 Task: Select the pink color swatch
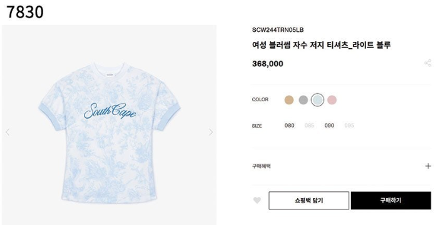coord(332,100)
